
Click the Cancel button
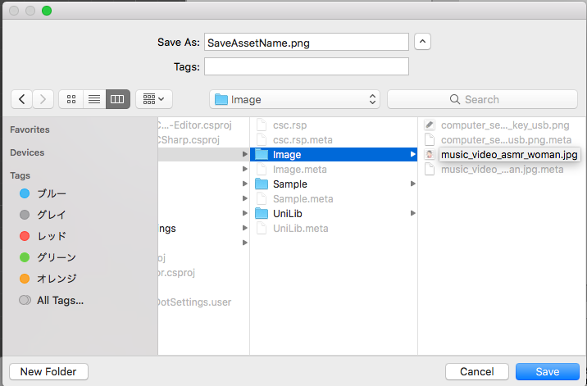pyautogui.click(x=477, y=371)
